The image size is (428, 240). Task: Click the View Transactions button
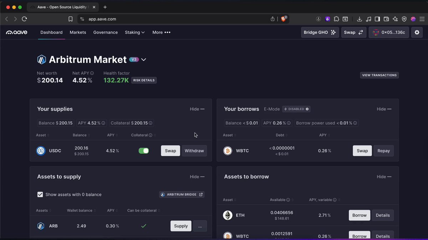(379, 75)
